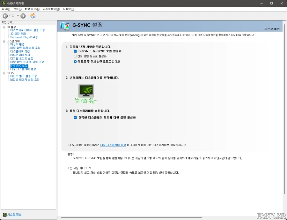
Task: Open 디스플레이 회전 page
Action: tap(20, 51)
